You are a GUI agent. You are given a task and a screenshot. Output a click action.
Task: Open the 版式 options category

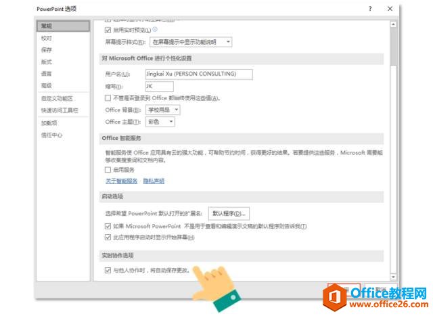47,62
